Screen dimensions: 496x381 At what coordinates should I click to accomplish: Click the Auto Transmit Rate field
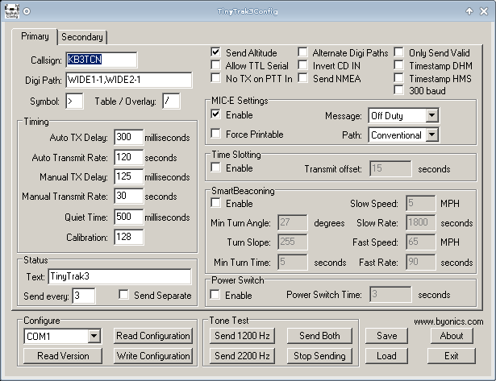(128, 157)
